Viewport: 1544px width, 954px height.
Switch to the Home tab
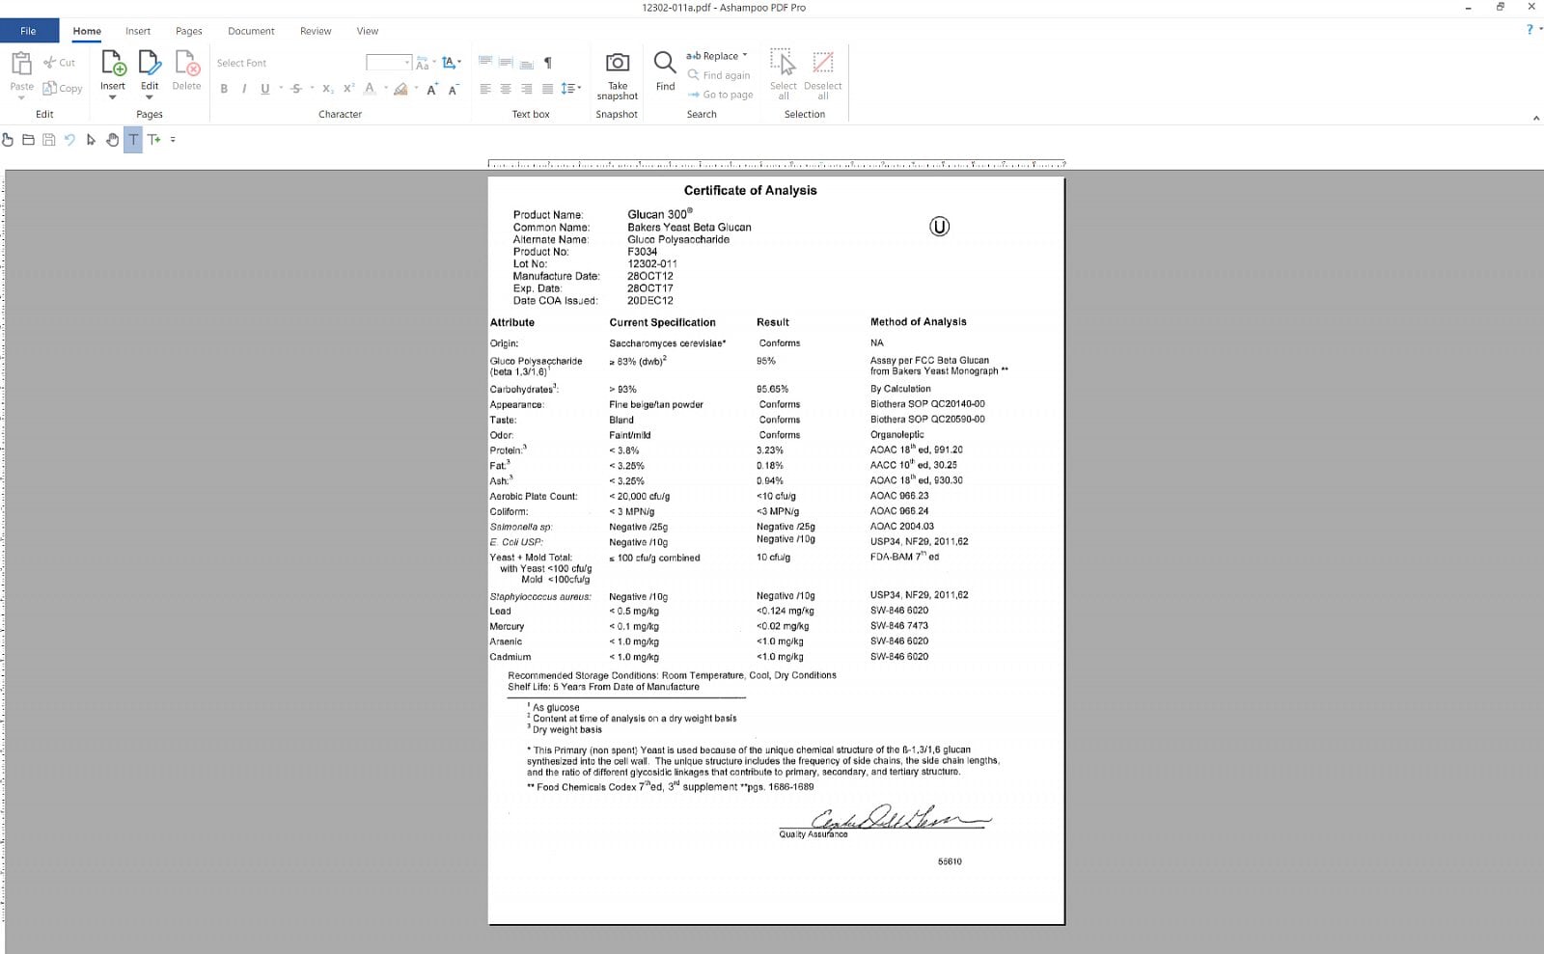point(87,31)
